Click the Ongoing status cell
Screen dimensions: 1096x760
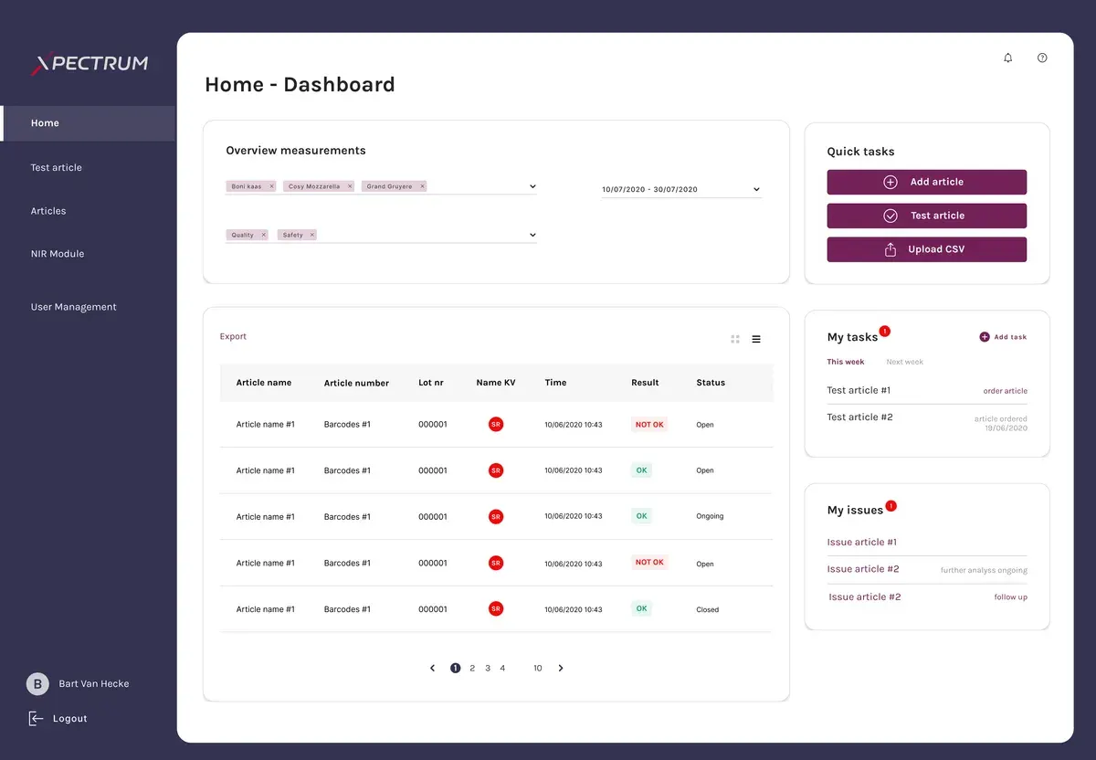710,516
